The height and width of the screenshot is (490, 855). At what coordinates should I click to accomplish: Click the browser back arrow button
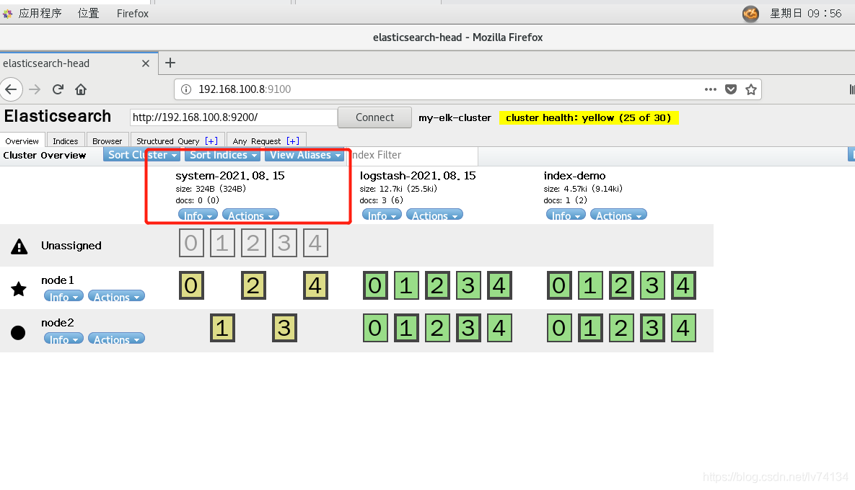11,89
